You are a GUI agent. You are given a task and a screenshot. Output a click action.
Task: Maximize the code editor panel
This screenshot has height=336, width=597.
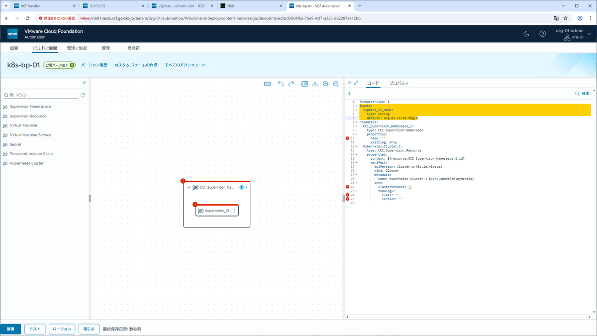point(356,83)
